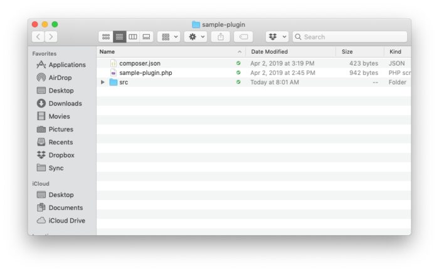Open the group-by arrangement dropdown

[169, 37]
